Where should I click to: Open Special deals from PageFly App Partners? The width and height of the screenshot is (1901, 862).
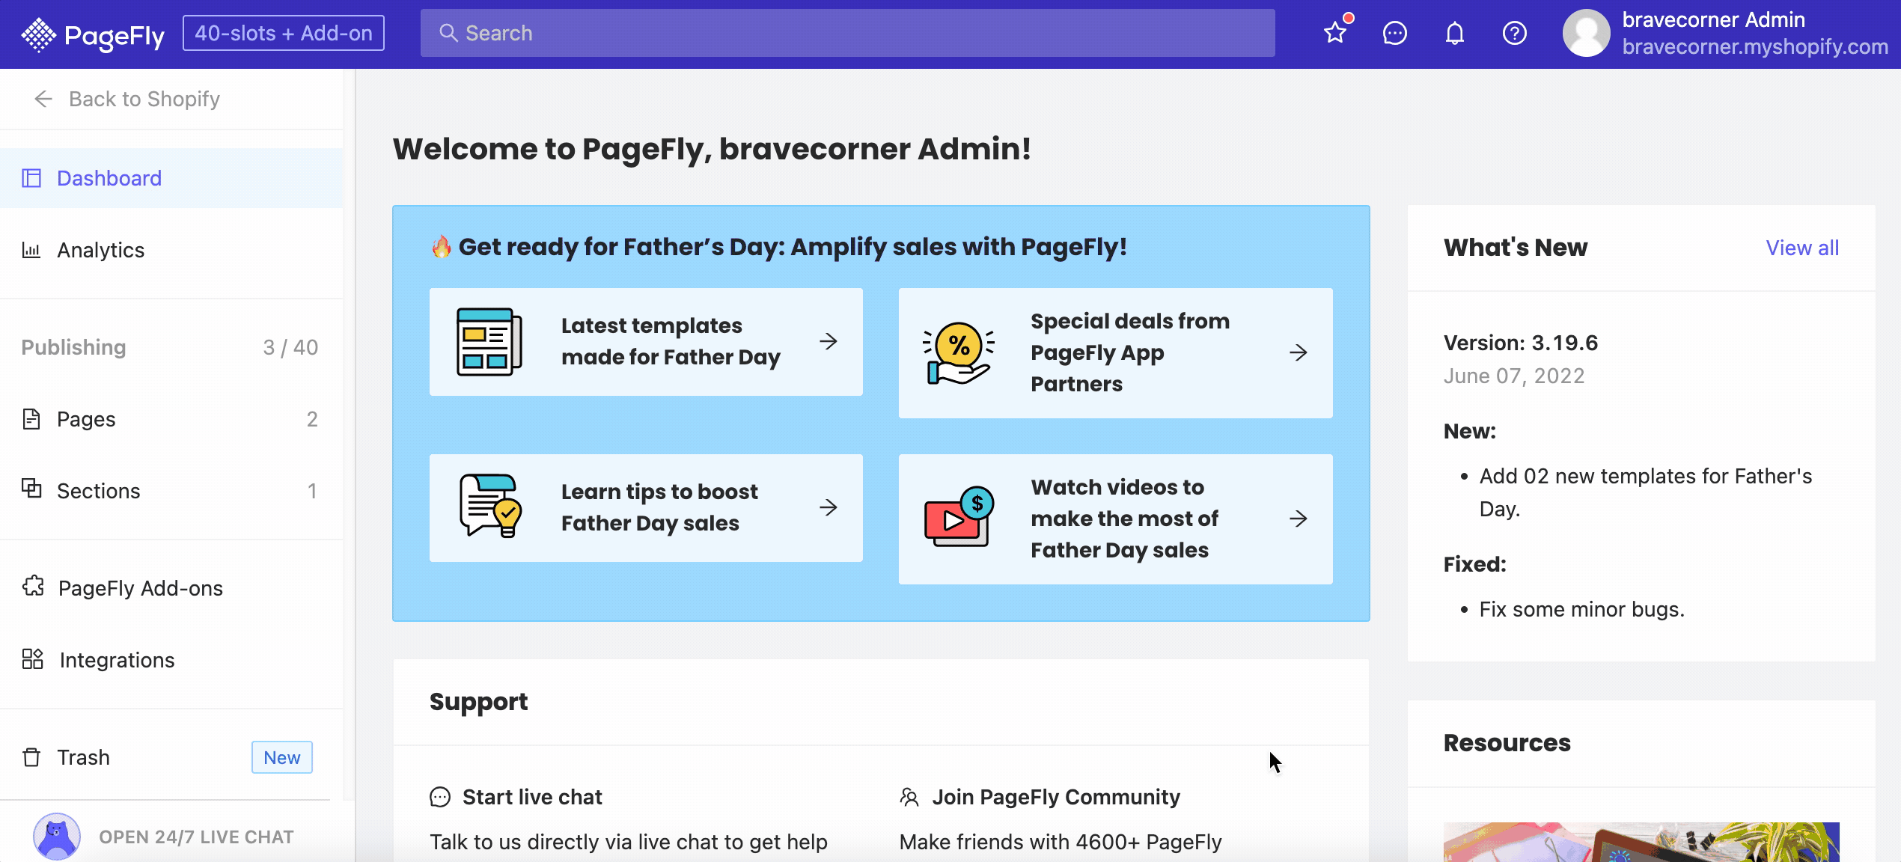pyautogui.click(x=1115, y=353)
